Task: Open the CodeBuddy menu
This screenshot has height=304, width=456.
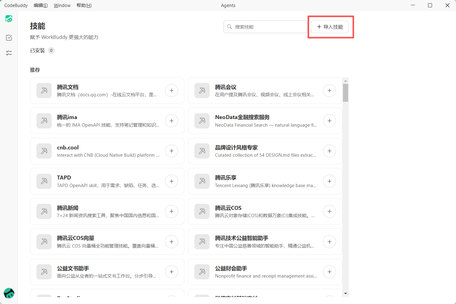Action: [x=16, y=5]
